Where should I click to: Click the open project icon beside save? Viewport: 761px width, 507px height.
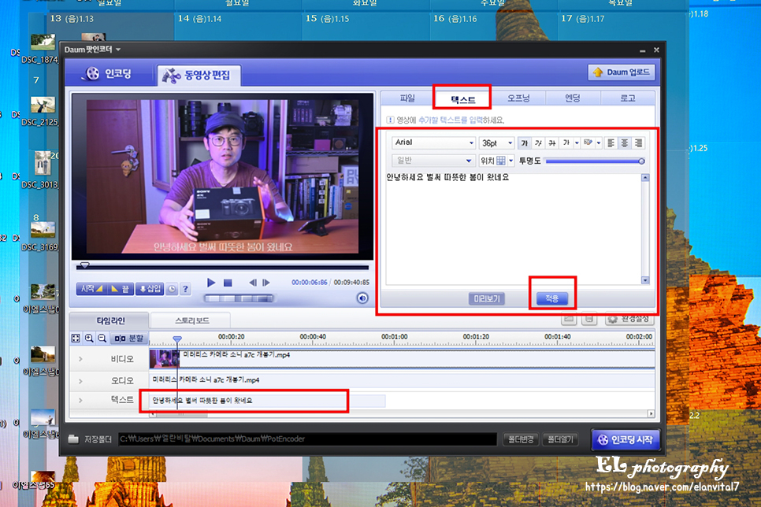(x=569, y=319)
